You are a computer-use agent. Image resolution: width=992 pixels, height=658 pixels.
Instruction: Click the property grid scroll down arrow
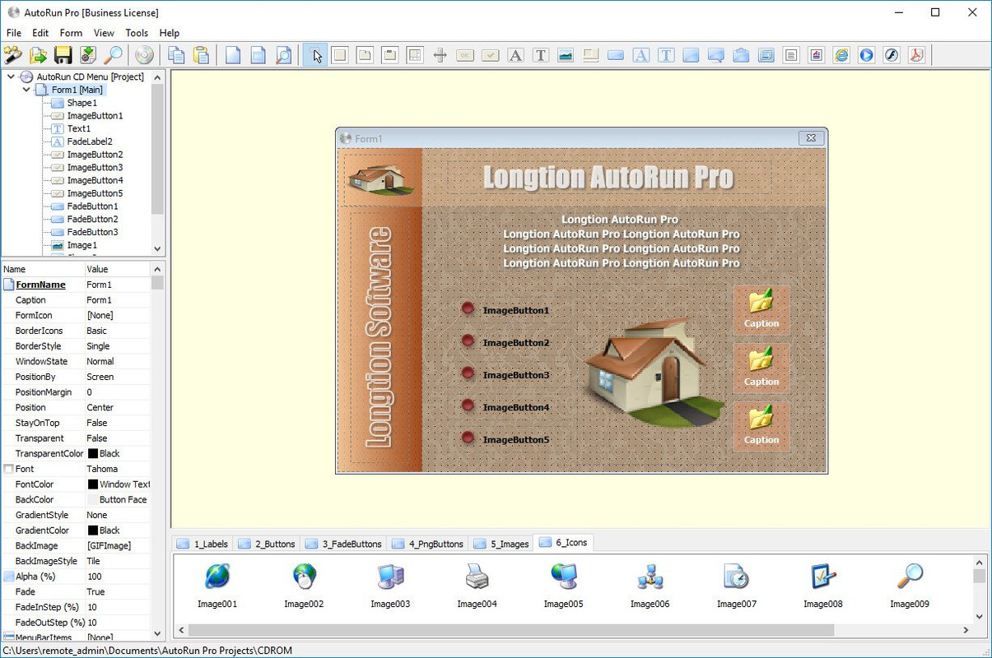pyautogui.click(x=157, y=634)
